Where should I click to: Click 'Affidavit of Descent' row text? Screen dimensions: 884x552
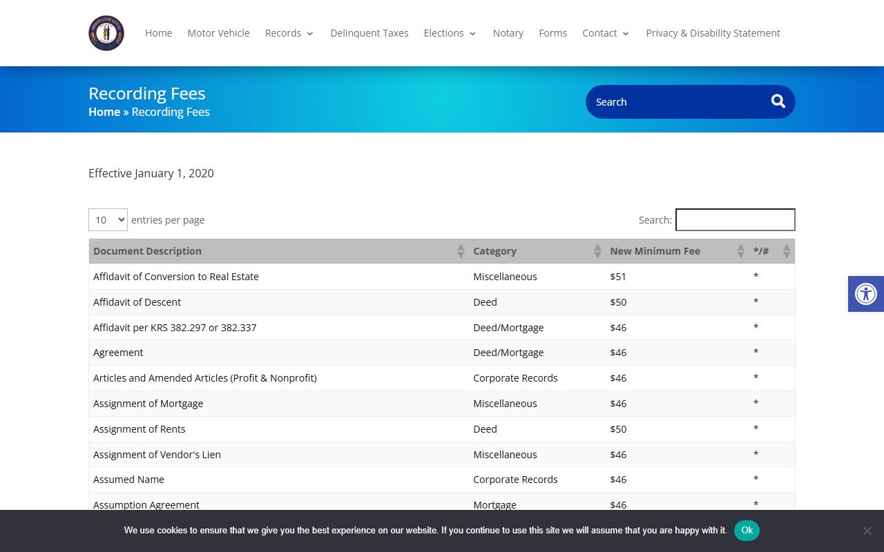[x=137, y=302]
